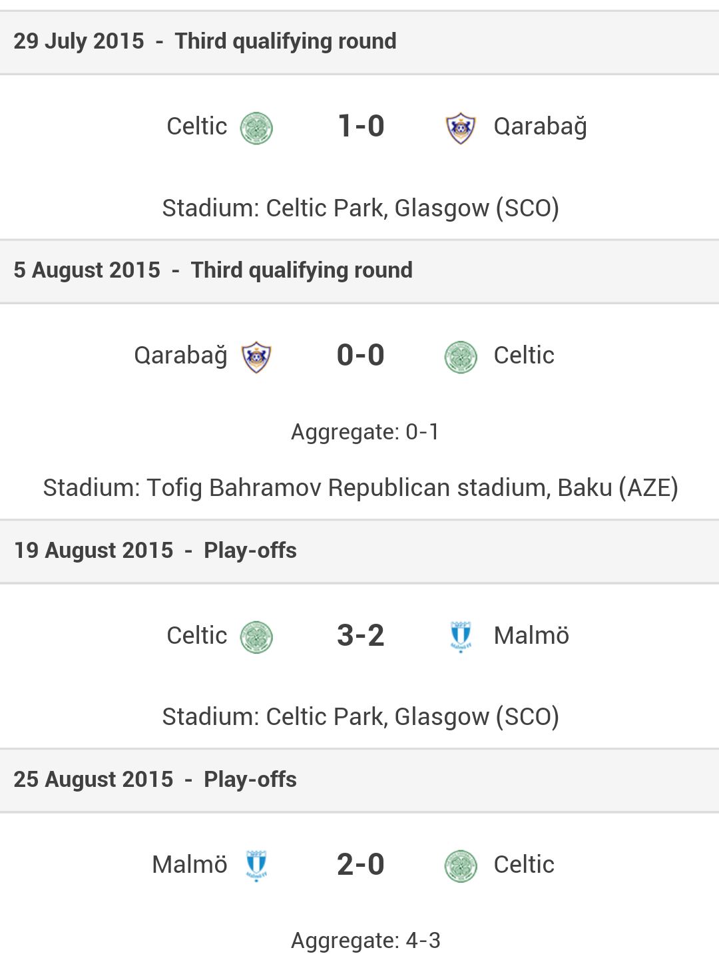
Task: Tap Malmö crest in the 25 August match
Action: click(256, 865)
